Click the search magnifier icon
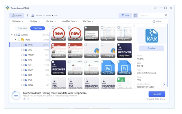This screenshot has height=114, width=182. (166, 15)
